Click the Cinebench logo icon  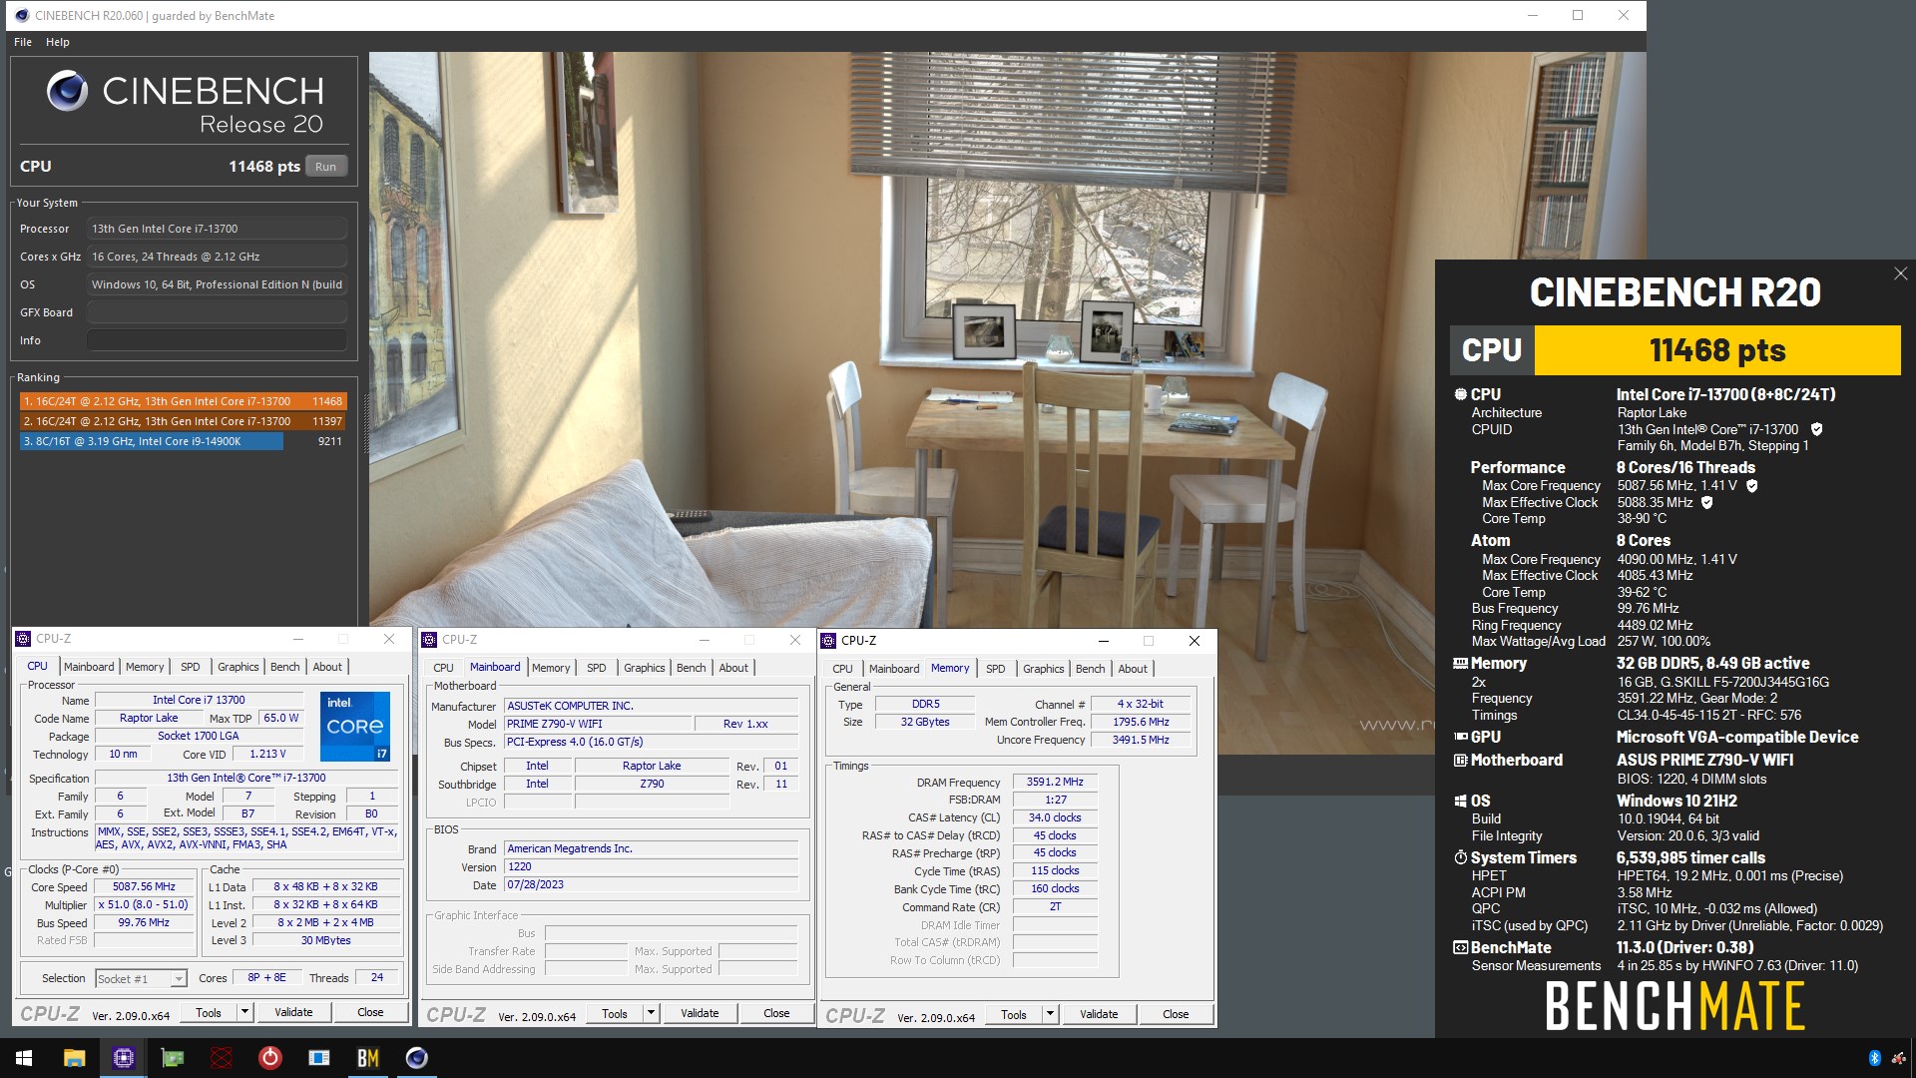tap(67, 91)
